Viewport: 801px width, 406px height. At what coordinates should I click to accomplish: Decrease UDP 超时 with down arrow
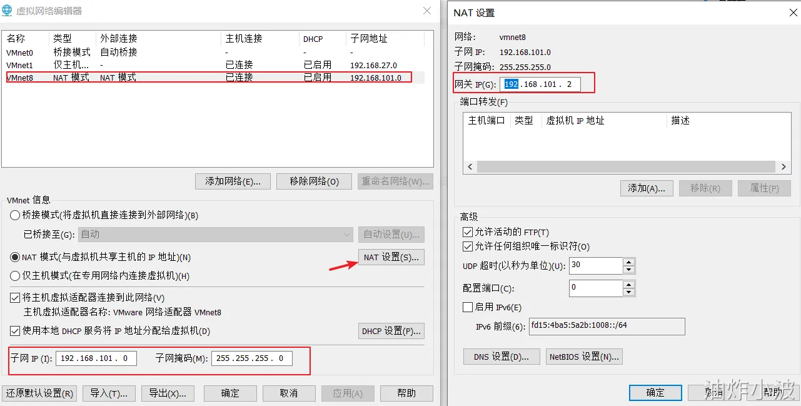[629, 270]
